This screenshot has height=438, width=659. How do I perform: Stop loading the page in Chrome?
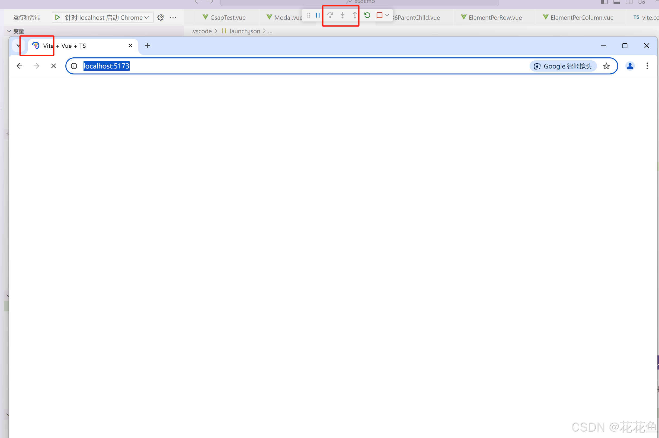(x=53, y=66)
